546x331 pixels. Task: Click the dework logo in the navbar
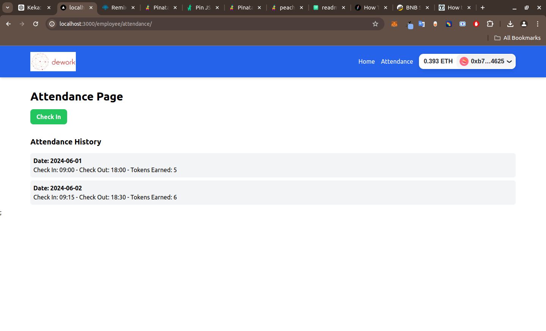point(53,61)
